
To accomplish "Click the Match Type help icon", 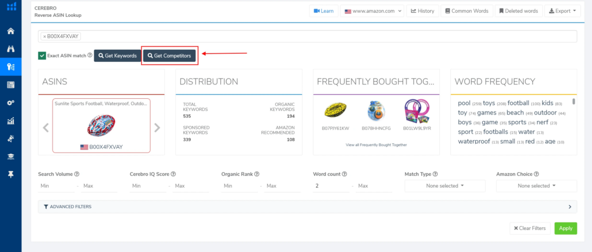I will pyautogui.click(x=435, y=175).
